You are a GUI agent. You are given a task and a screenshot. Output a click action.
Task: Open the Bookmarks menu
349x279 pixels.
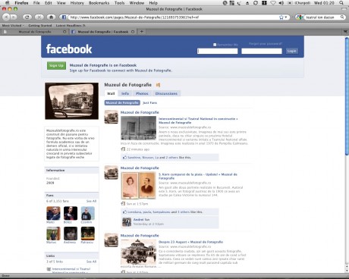[99, 3]
